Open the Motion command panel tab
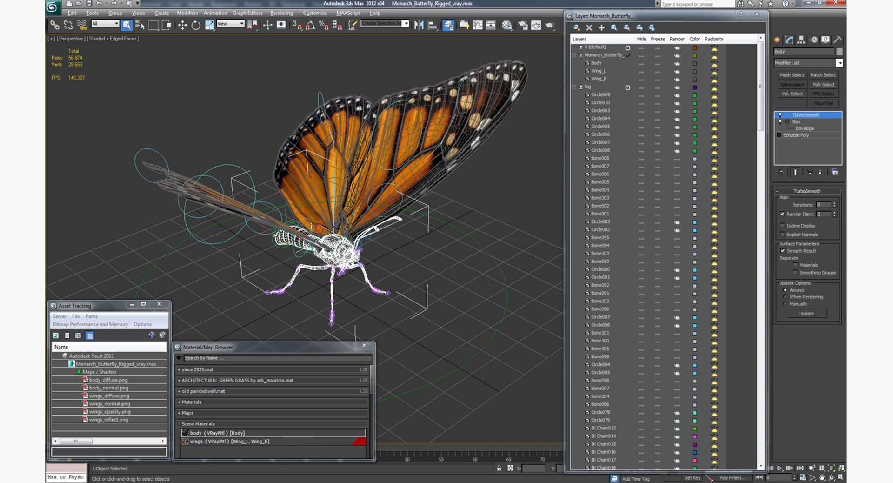 coord(813,40)
